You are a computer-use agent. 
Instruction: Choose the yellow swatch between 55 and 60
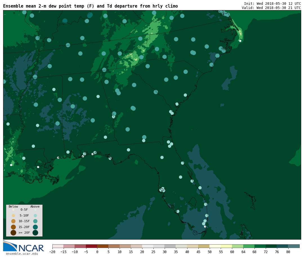226,246
